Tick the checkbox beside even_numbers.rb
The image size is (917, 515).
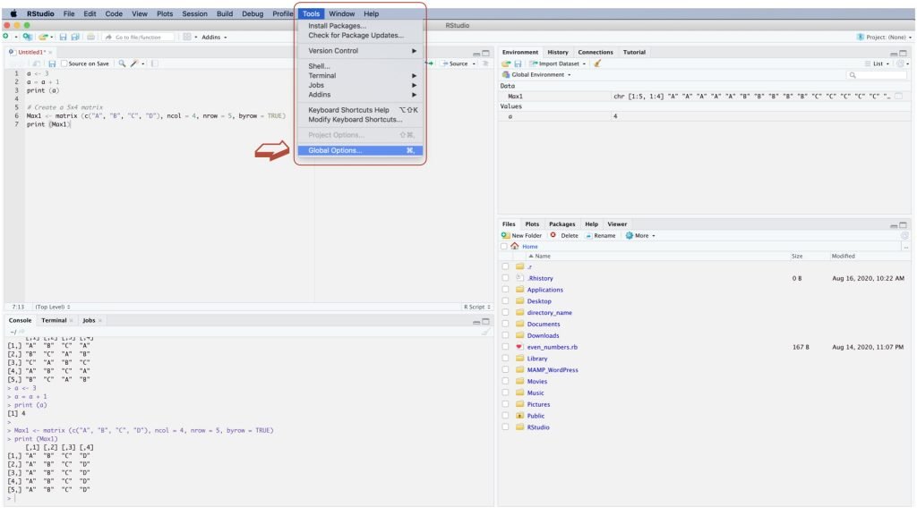click(x=506, y=347)
